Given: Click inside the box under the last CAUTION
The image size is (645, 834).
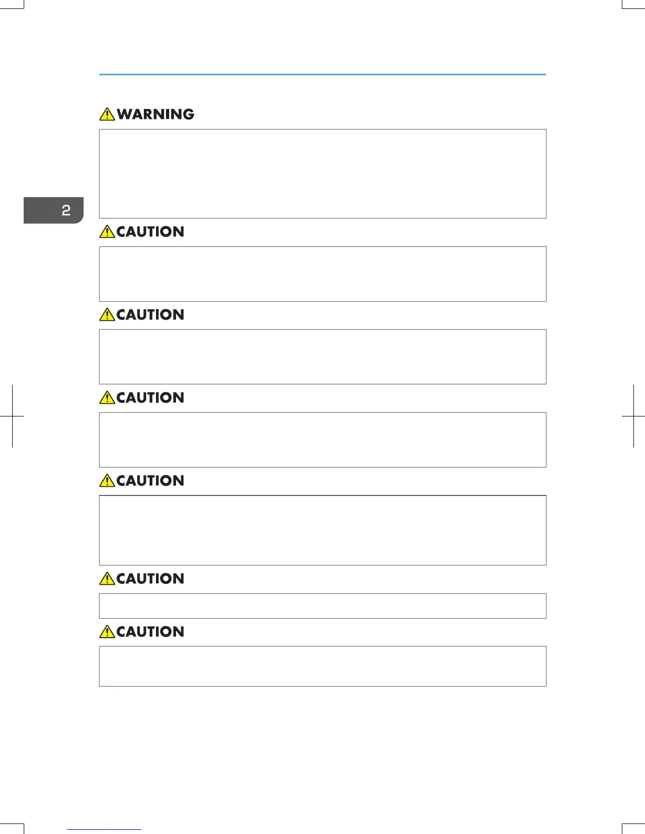Looking at the screenshot, I should click(x=322, y=666).
